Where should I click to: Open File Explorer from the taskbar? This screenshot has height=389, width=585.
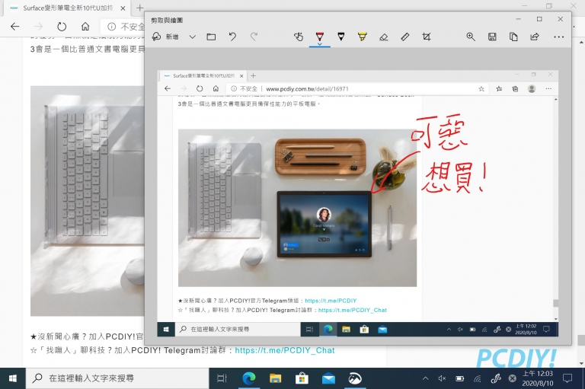275,378
